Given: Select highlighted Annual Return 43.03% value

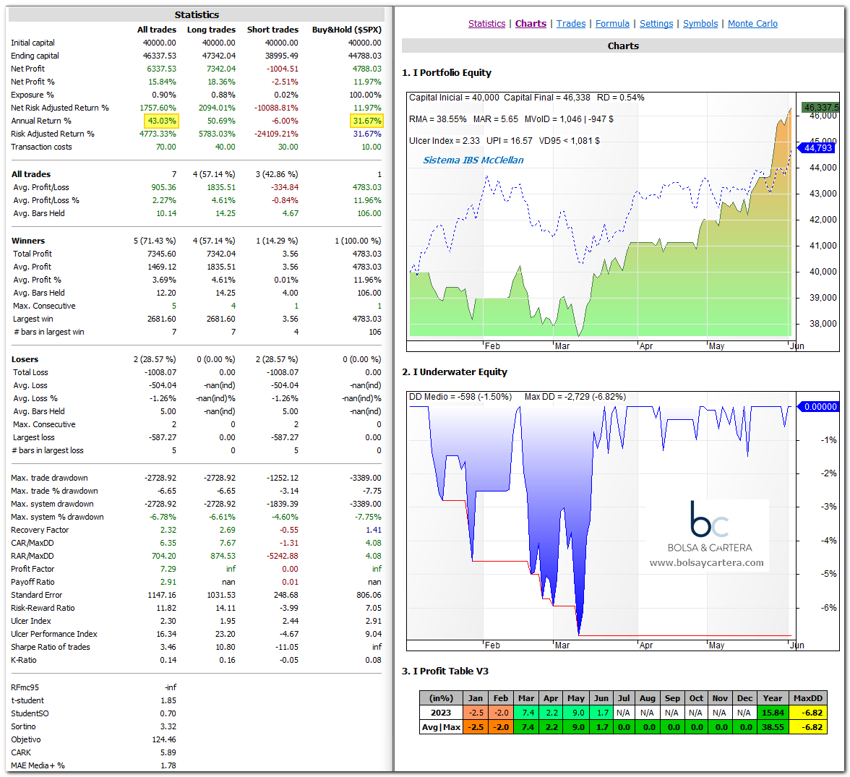Looking at the screenshot, I should click(x=162, y=121).
